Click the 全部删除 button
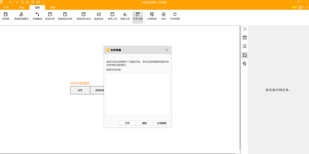 click(162, 123)
